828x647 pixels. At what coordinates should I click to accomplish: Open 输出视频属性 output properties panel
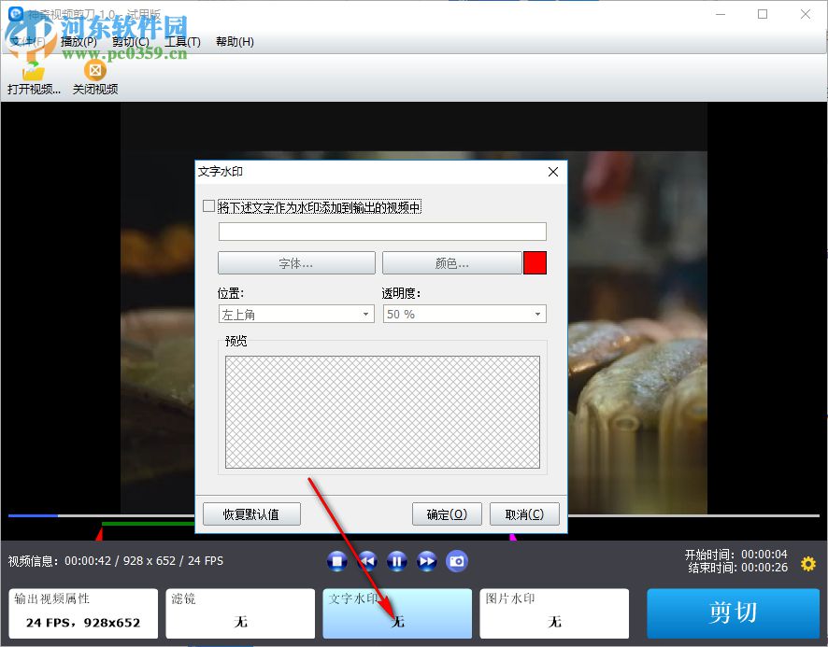83,613
